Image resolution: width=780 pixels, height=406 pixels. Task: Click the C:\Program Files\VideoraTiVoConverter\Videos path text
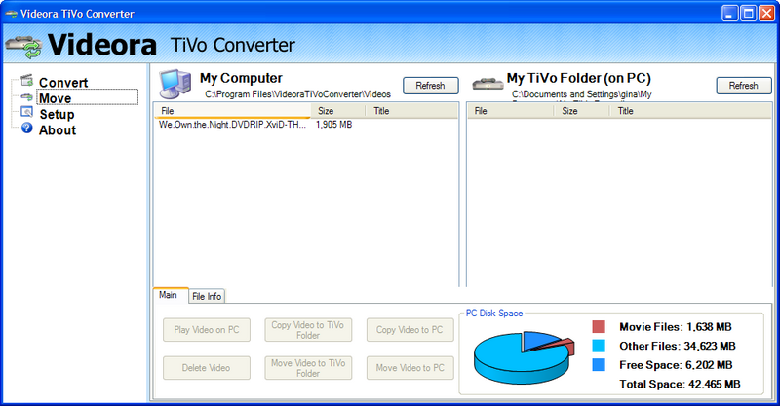tap(298, 93)
